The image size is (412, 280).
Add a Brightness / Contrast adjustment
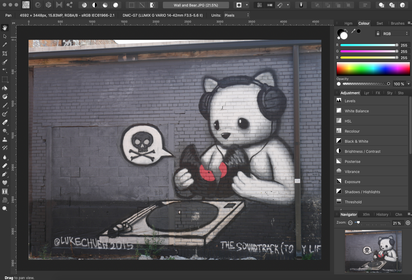(x=371, y=151)
